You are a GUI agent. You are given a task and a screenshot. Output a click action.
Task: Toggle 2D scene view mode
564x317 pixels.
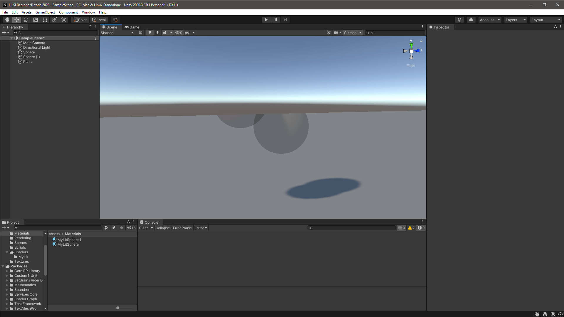(x=140, y=33)
